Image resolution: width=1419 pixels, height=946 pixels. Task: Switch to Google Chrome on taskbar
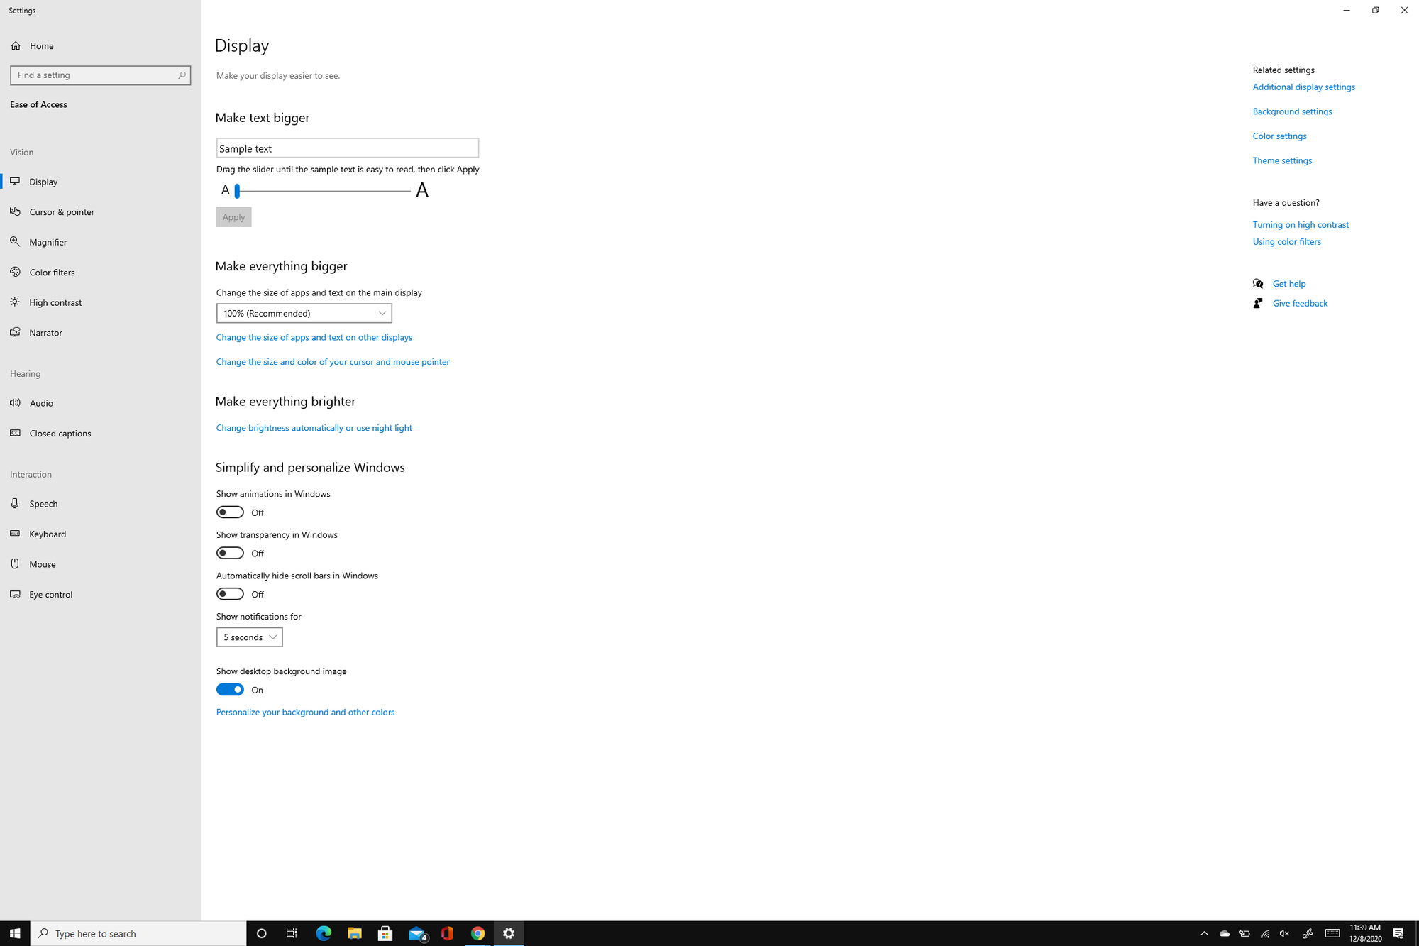pyautogui.click(x=477, y=933)
